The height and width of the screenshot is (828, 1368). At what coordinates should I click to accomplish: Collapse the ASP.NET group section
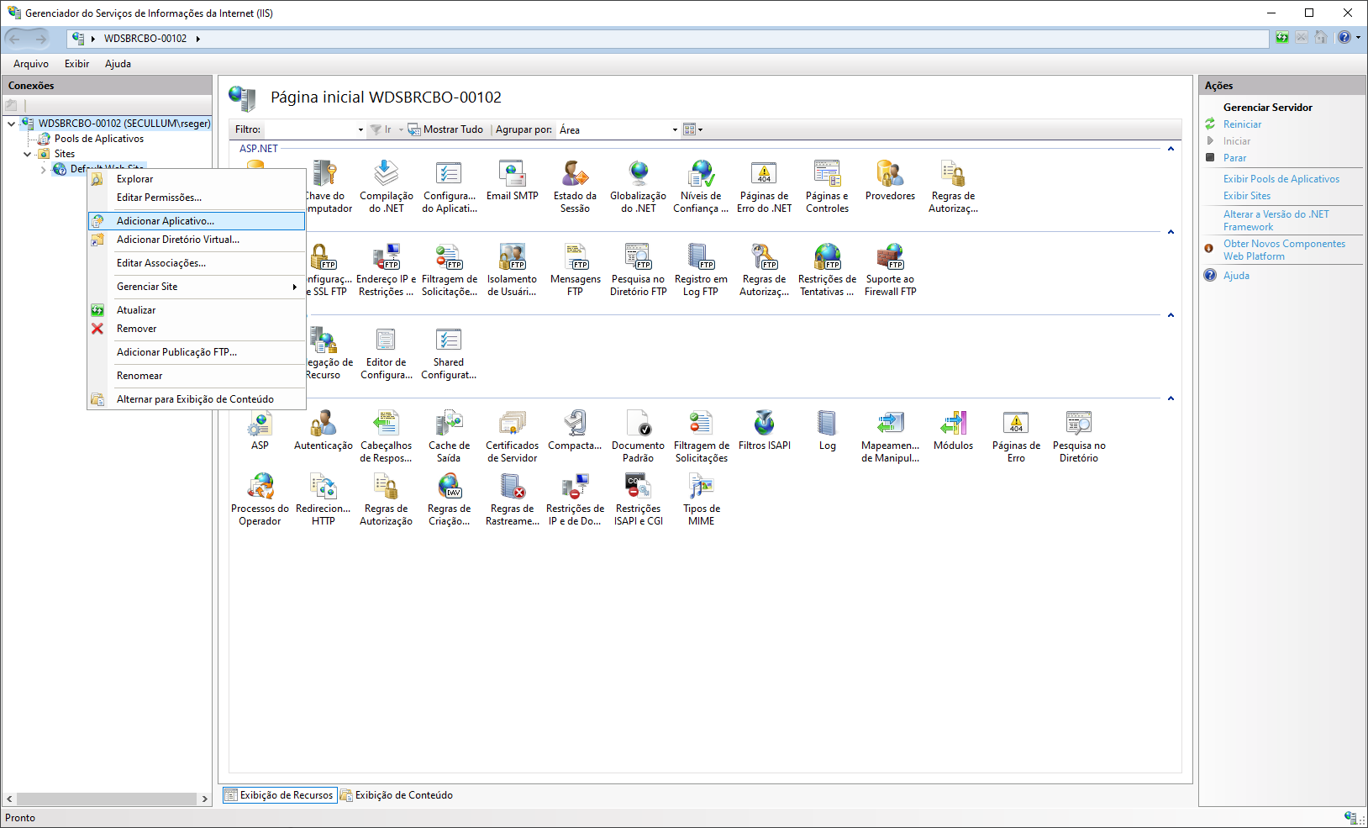click(x=1171, y=149)
